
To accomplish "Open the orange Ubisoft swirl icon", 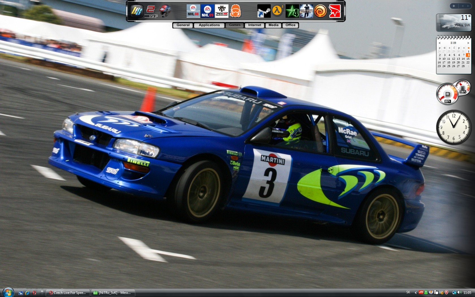I will coord(321,11).
